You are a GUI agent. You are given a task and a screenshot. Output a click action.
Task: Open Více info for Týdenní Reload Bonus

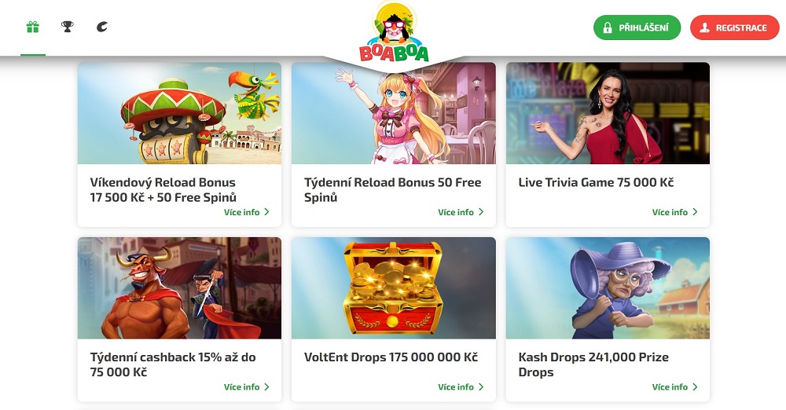coord(461,212)
